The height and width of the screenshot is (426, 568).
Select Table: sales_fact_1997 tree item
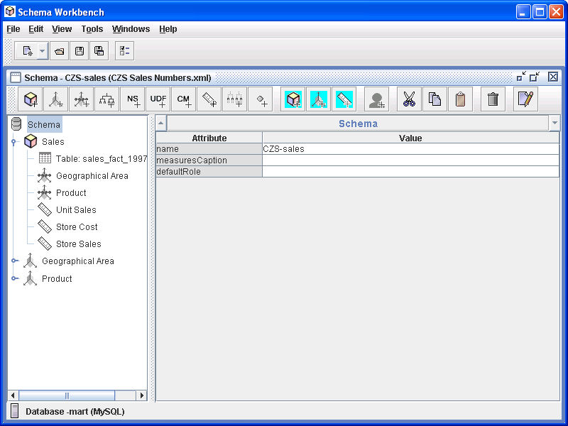coord(102,158)
